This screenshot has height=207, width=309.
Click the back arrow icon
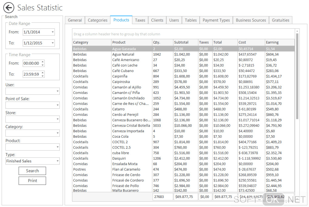[x=9, y=8]
